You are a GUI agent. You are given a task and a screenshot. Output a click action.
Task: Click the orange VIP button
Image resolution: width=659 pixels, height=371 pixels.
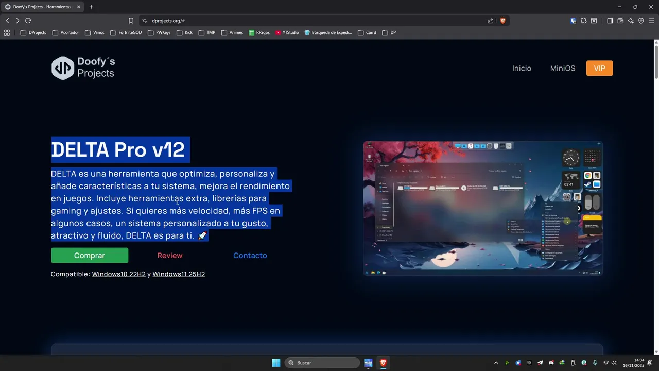599,68
